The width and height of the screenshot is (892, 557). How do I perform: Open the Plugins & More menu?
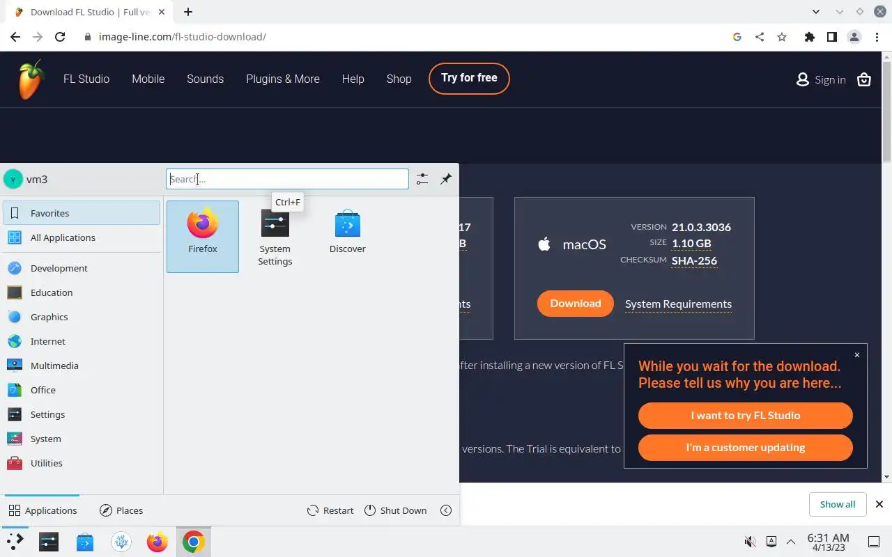(x=283, y=79)
